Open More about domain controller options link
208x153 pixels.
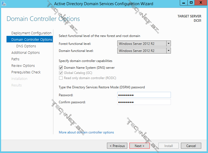pos(86,132)
